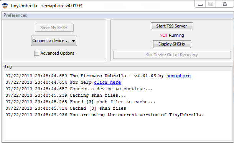This screenshot has height=143, width=234.
Task: Open the Connect a device dropdown
Action: point(54,41)
